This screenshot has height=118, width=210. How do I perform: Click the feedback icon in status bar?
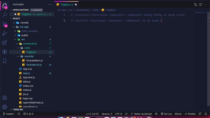click(x=200, y=114)
